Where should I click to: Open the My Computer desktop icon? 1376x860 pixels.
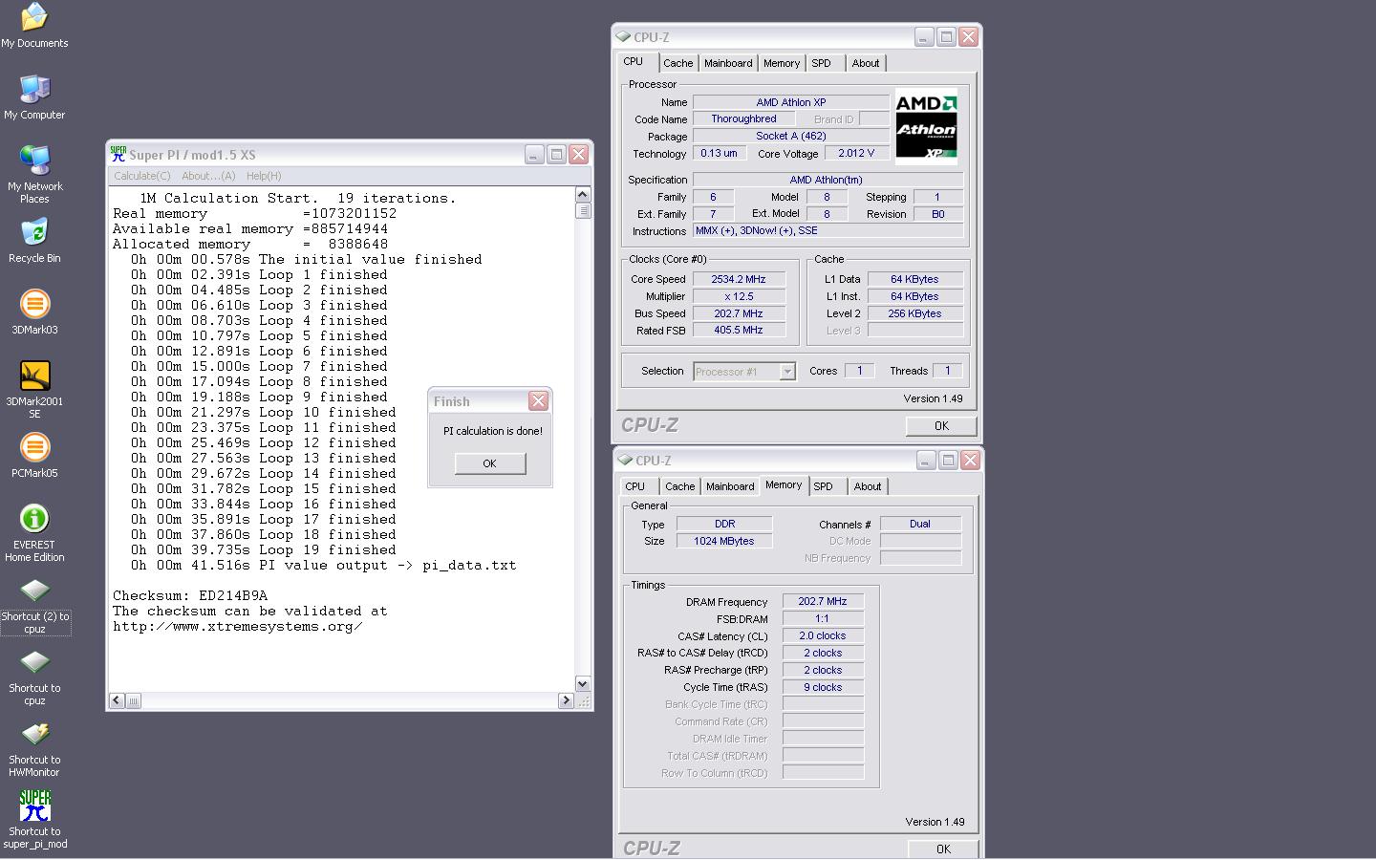point(34,97)
